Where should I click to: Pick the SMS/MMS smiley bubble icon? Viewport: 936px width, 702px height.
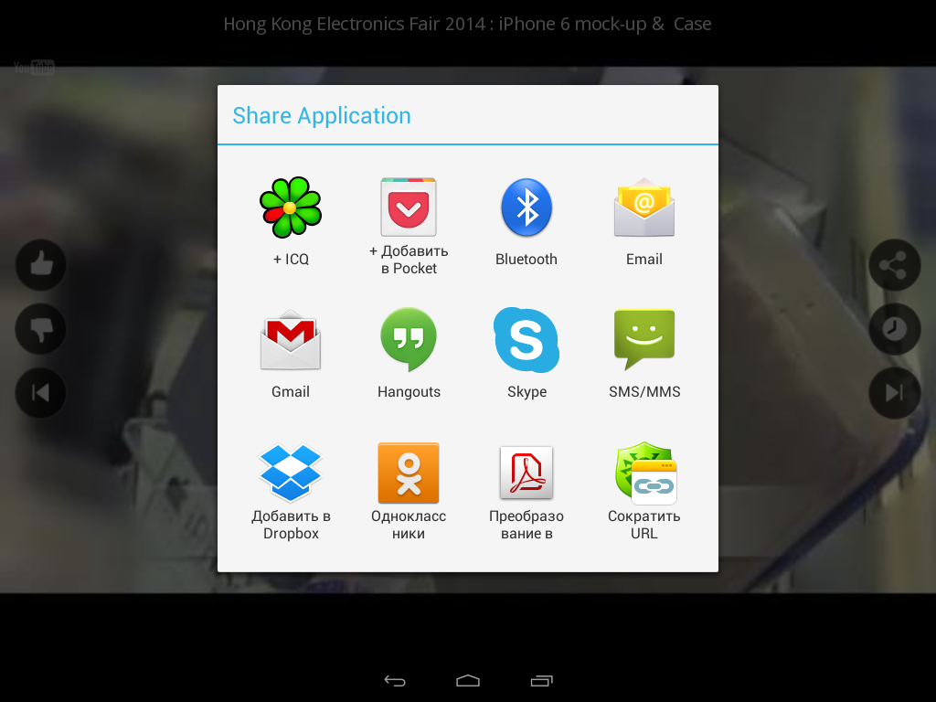tap(644, 340)
